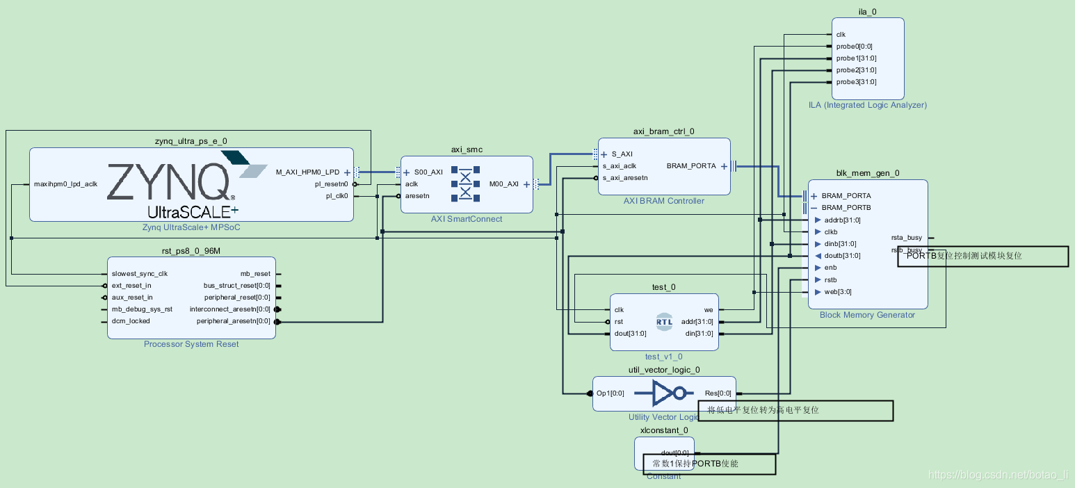Expand the BRAM_PORTA plus on axi_bram_ctrl_0
This screenshot has height=488, width=1075.
coord(724,166)
